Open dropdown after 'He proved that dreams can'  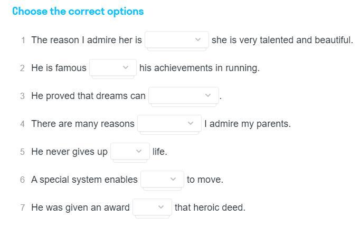[184, 96]
